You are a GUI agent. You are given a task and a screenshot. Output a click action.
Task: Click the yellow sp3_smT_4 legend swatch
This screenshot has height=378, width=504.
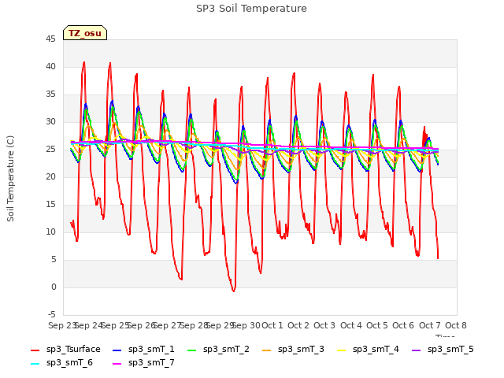[x=341, y=350]
